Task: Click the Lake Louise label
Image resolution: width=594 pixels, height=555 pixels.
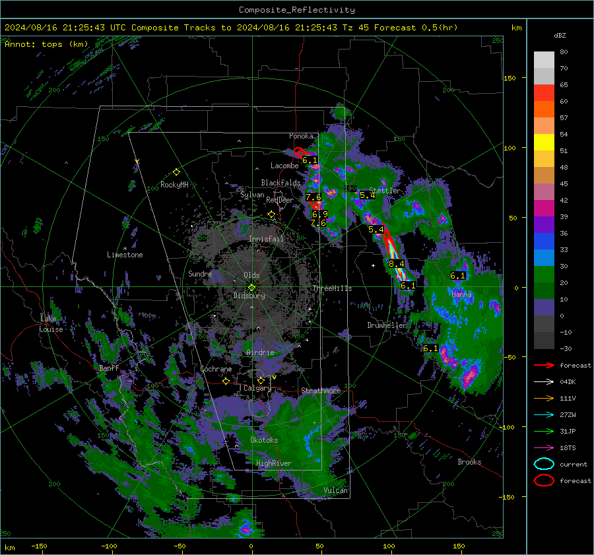Action: tap(51, 324)
